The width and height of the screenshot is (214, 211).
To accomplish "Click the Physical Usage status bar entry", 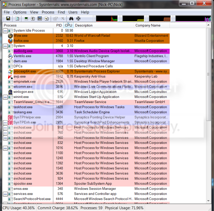I will (124, 208).
